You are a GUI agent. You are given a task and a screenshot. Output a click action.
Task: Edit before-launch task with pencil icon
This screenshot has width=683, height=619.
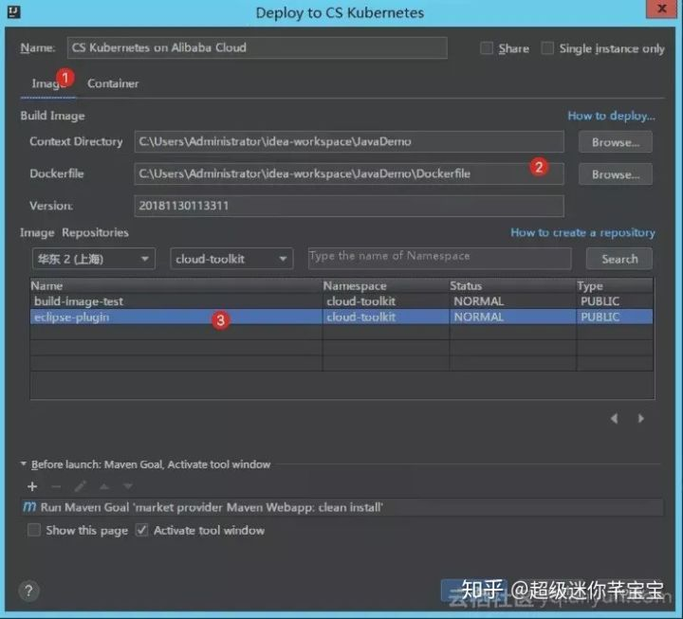point(80,486)
